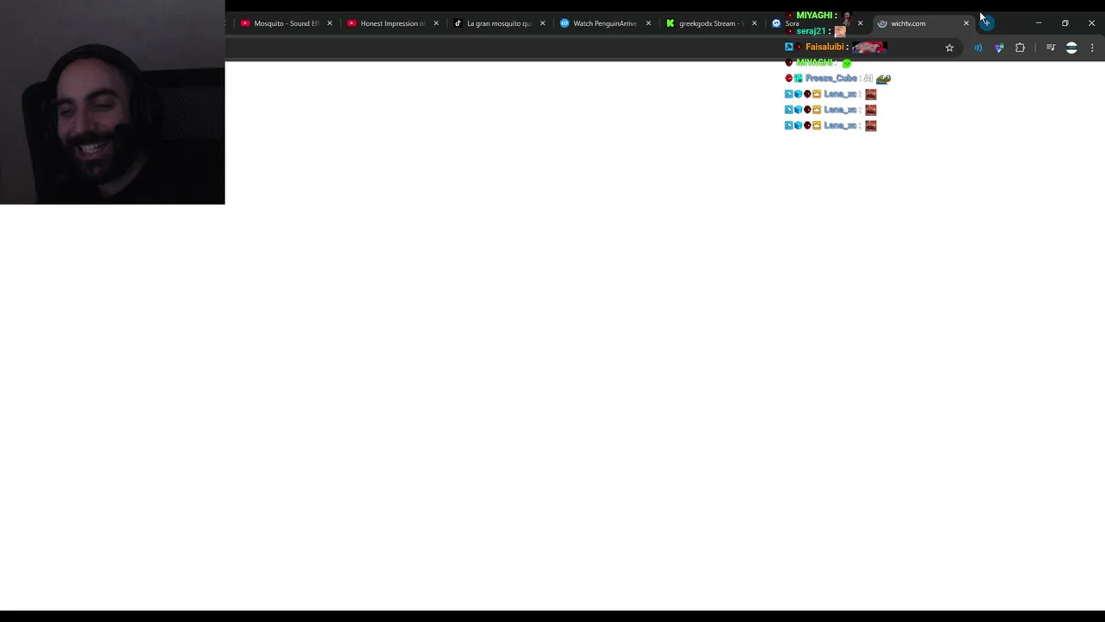Open the media controls music icon
Screen dimensions: 1105x622
tap(1051, 48)
